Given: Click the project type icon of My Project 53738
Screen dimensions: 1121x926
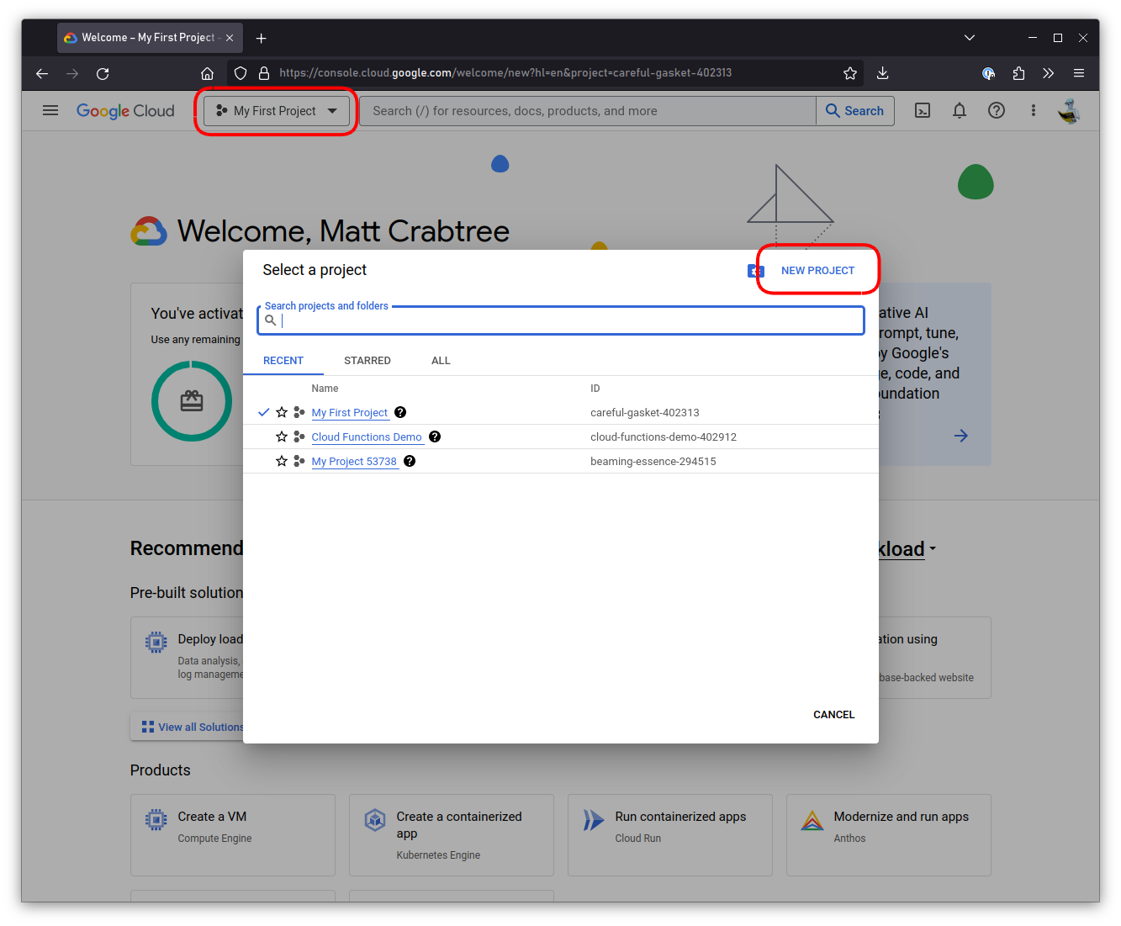Looking at the screenshot, I should point(299,461).
